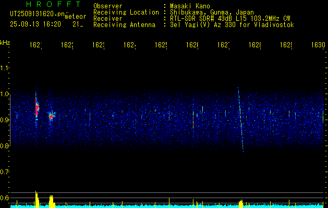Click the 0.6 kHz axis label
Image resolution: width=328 pixels, height=208 pixels.
pyautogui.click(x=4, y=198)
